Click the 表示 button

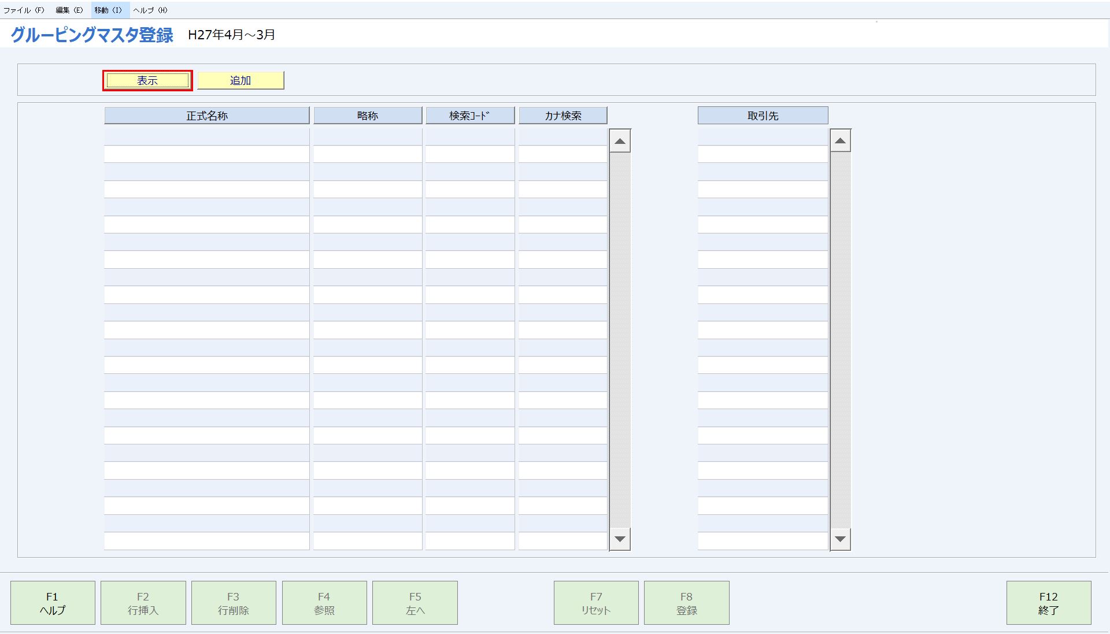pos(147,80)
